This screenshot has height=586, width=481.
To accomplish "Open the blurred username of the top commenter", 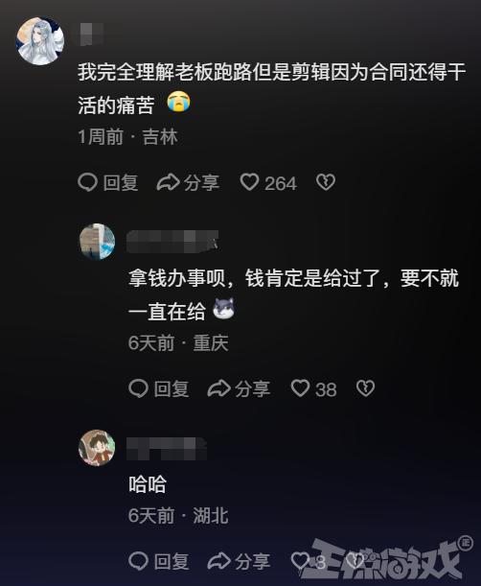I will point(92,35).
